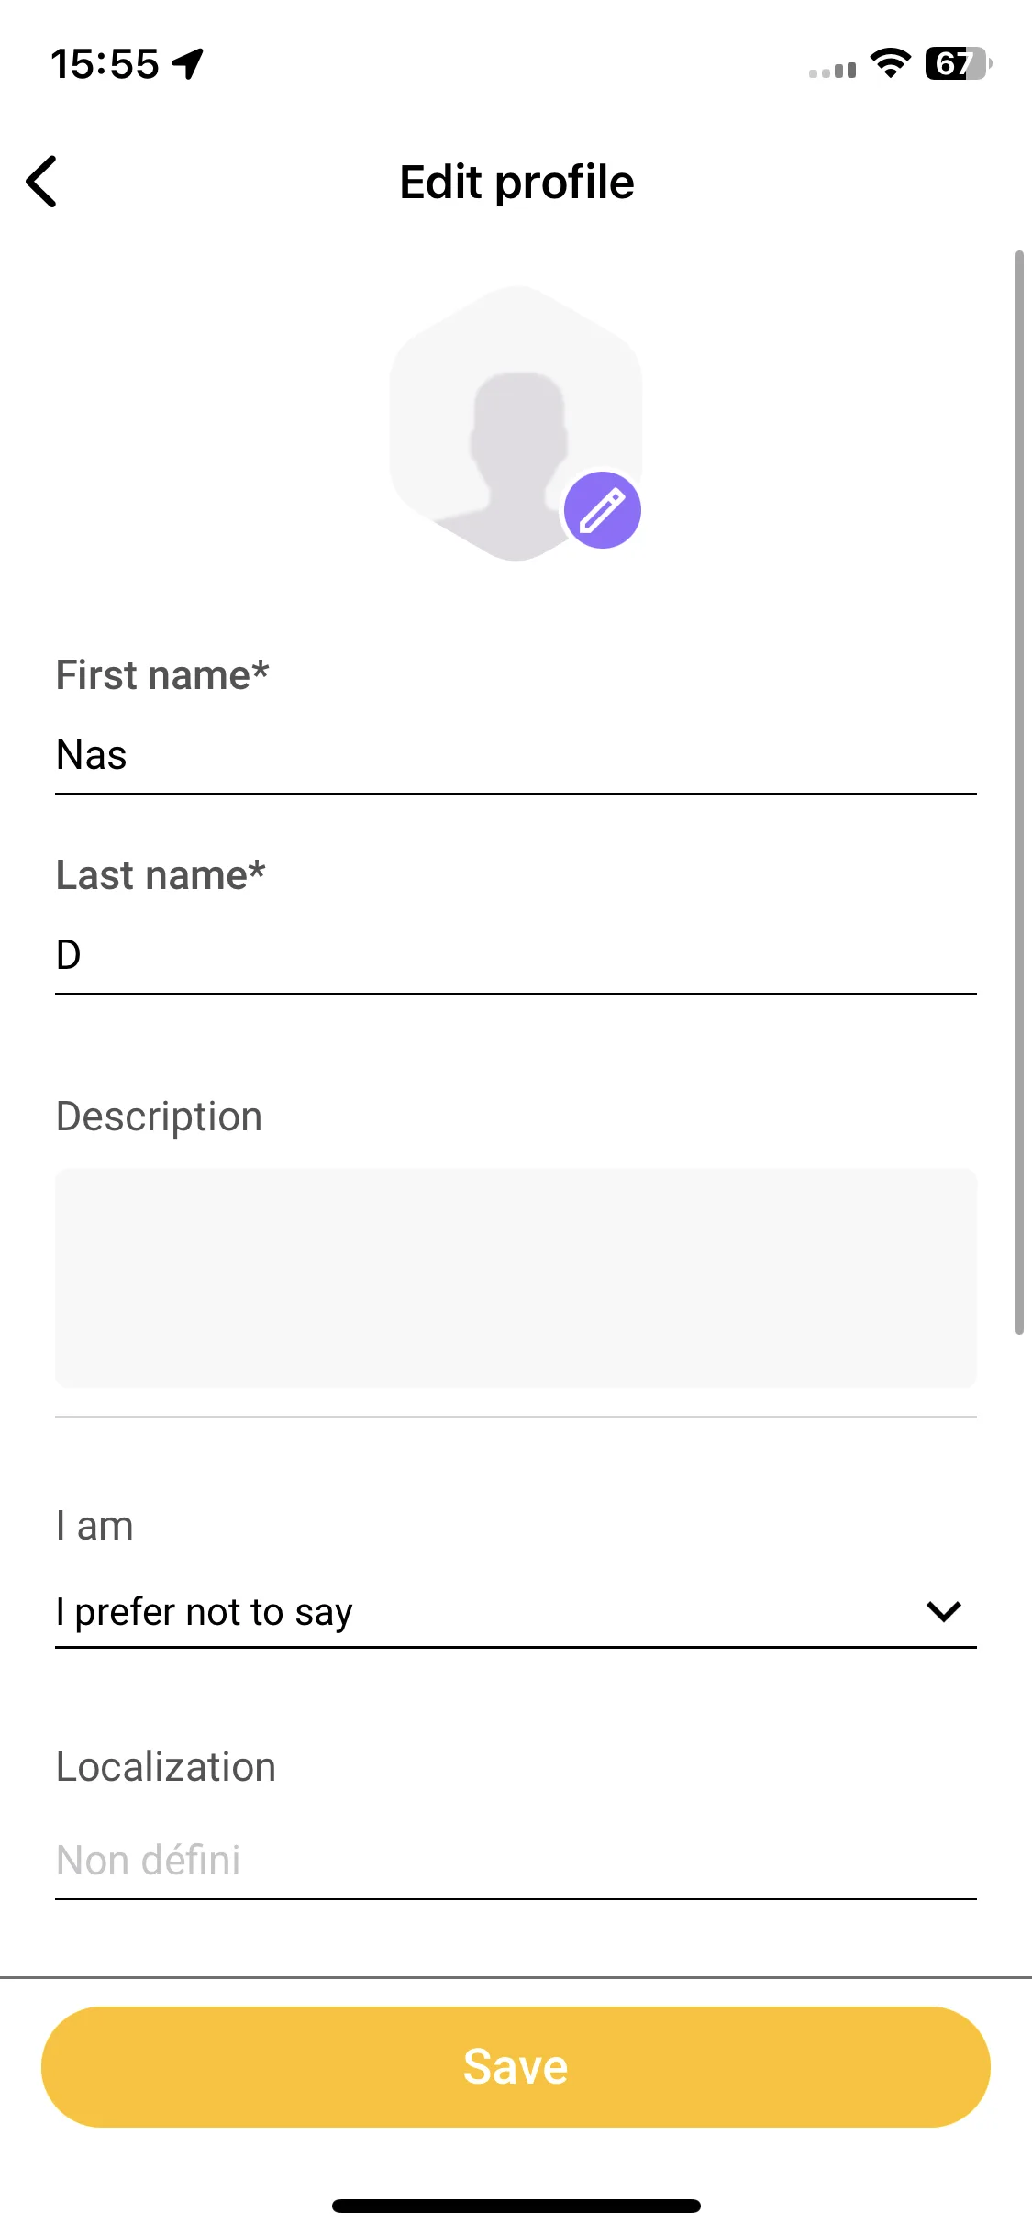Tap the purple pencil edit photo icon

[x=602, y=510]
